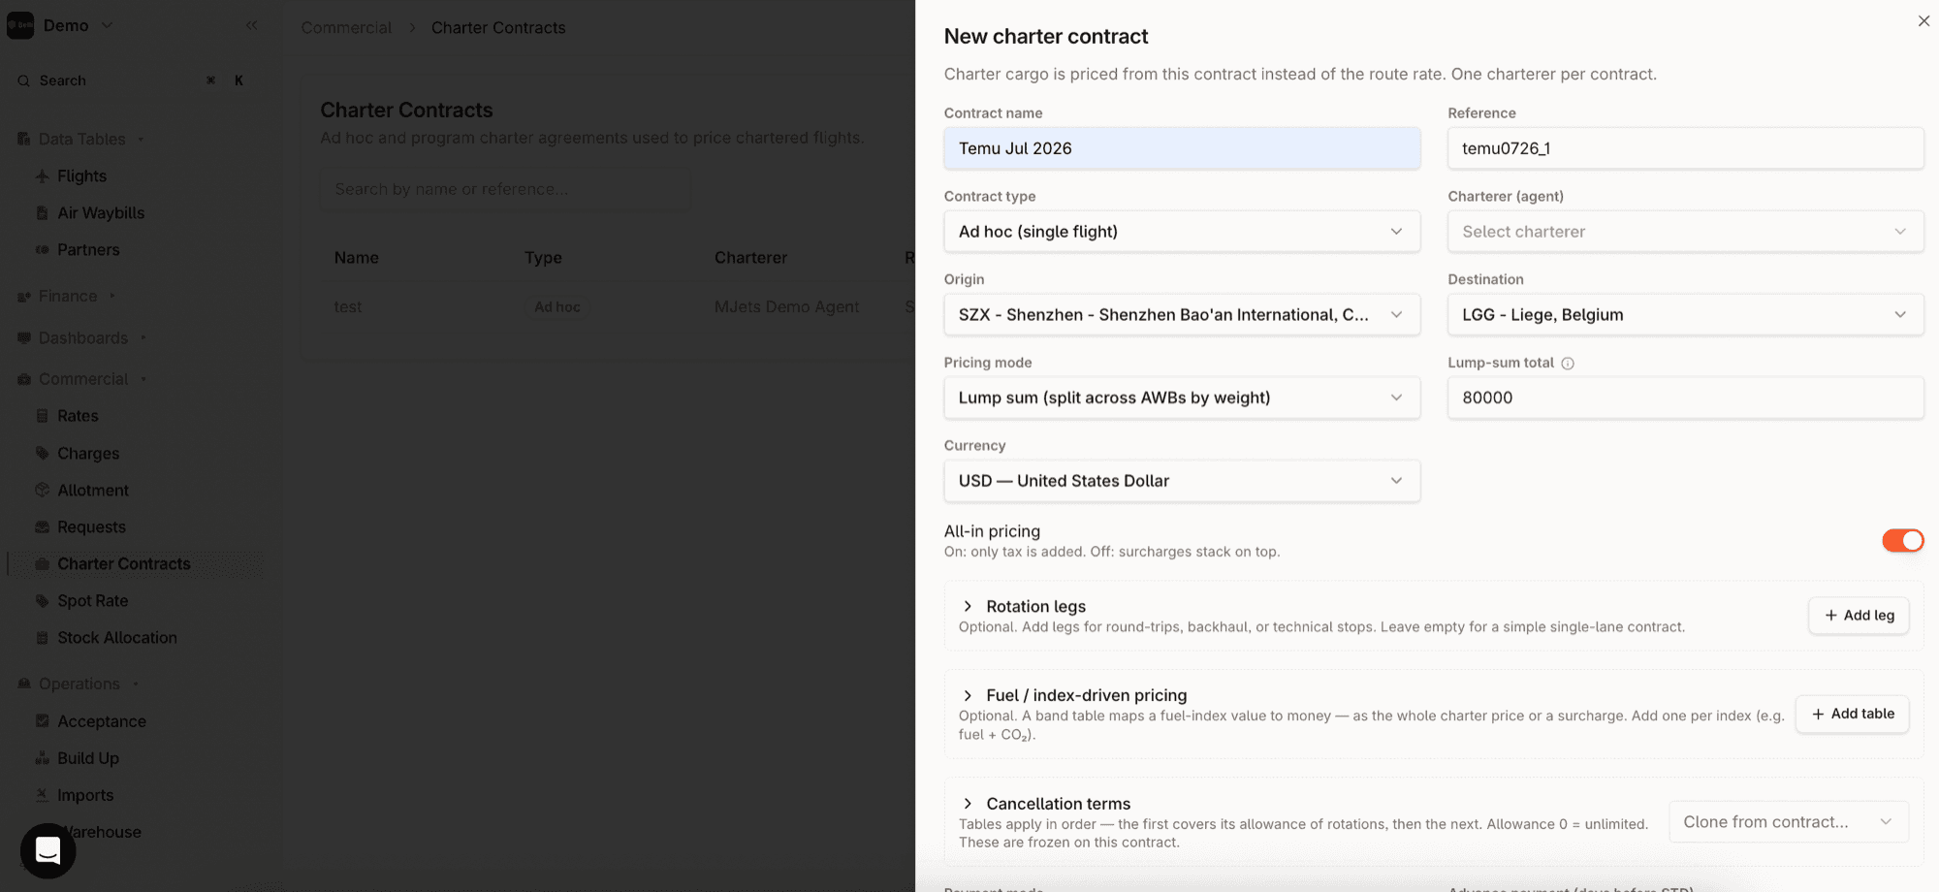Open the Origin airport dropdown

(1182, 315)
